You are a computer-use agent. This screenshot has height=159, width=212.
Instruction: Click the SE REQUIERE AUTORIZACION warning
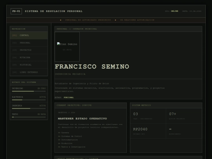pos(137,20)
